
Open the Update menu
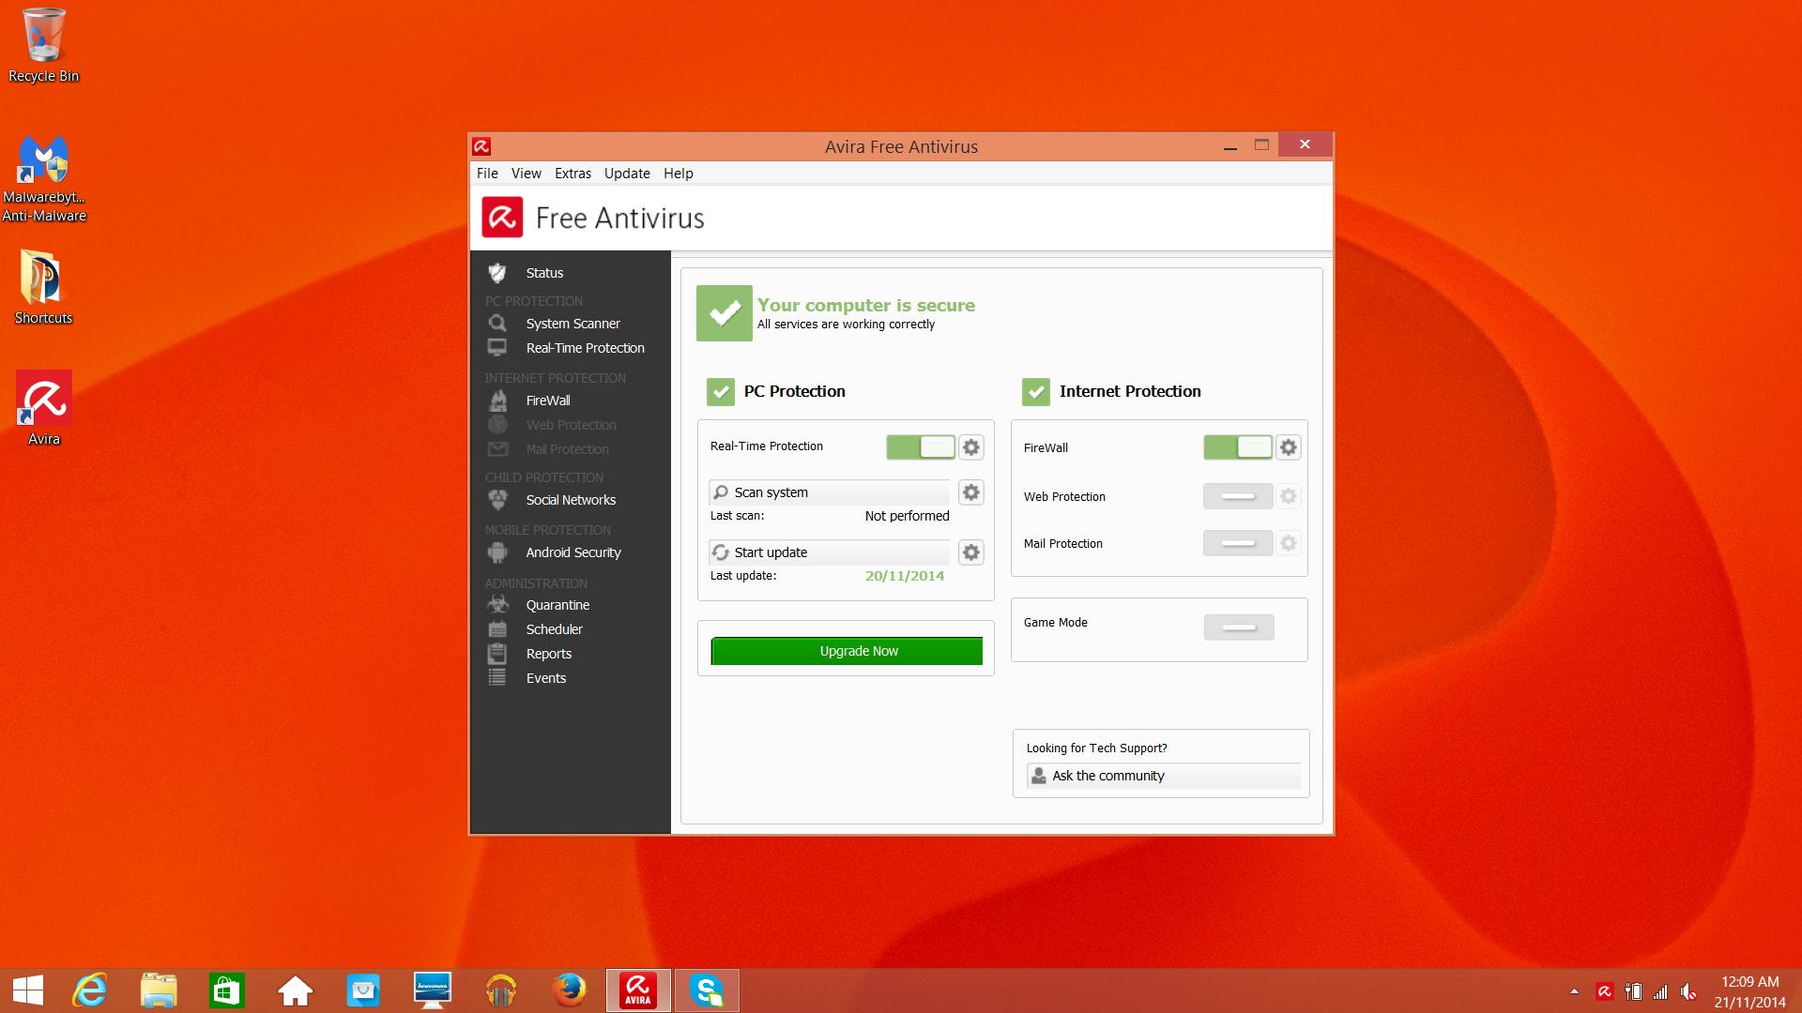pyautogui.click(x=626, y=173)
